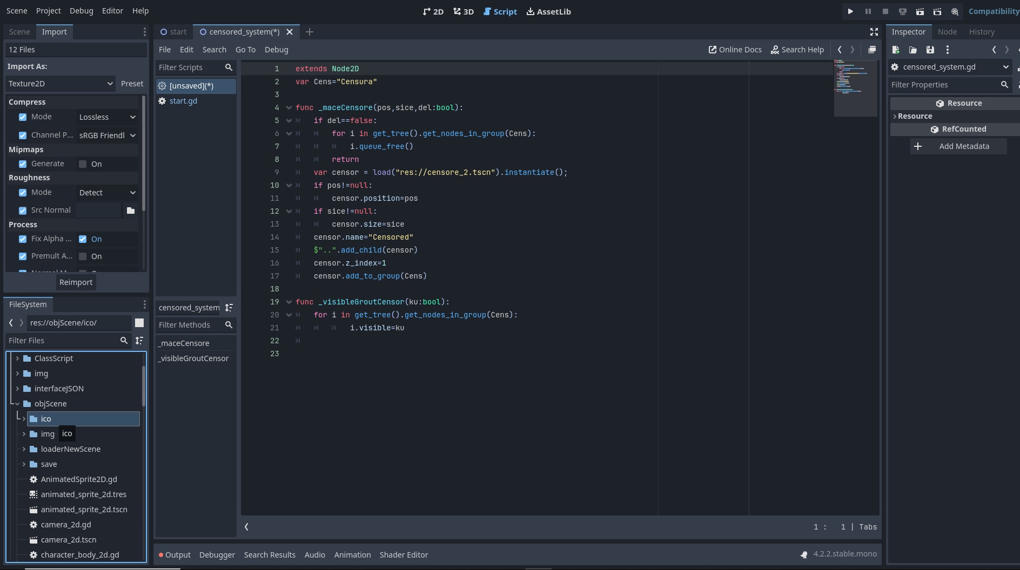Load a resource via Inspector folder icon

pos(912,50)
